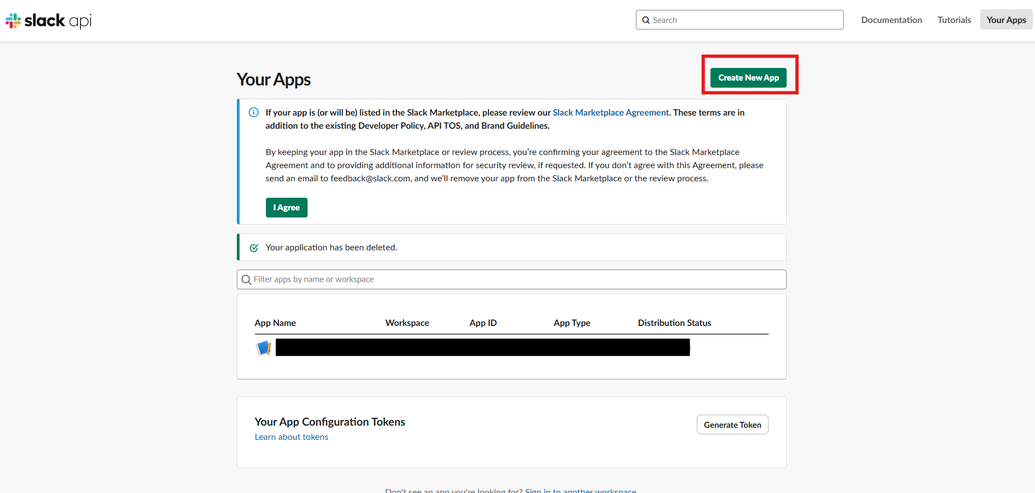Screen dimensions: 1035x493
Task: Click the filter magnifying glass icon
Action: (247, 280)
